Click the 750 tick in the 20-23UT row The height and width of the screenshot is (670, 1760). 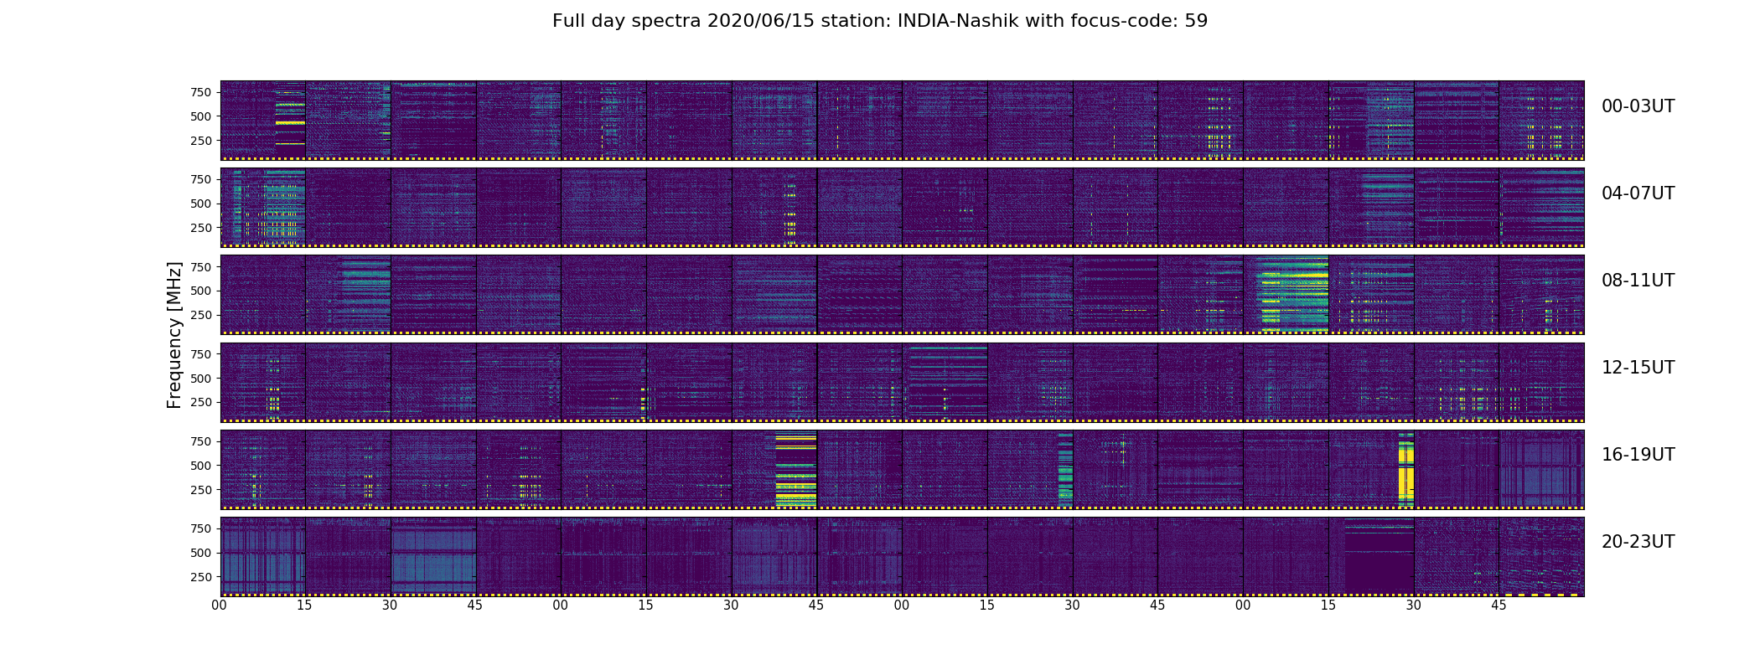click(x=200, y=528)
